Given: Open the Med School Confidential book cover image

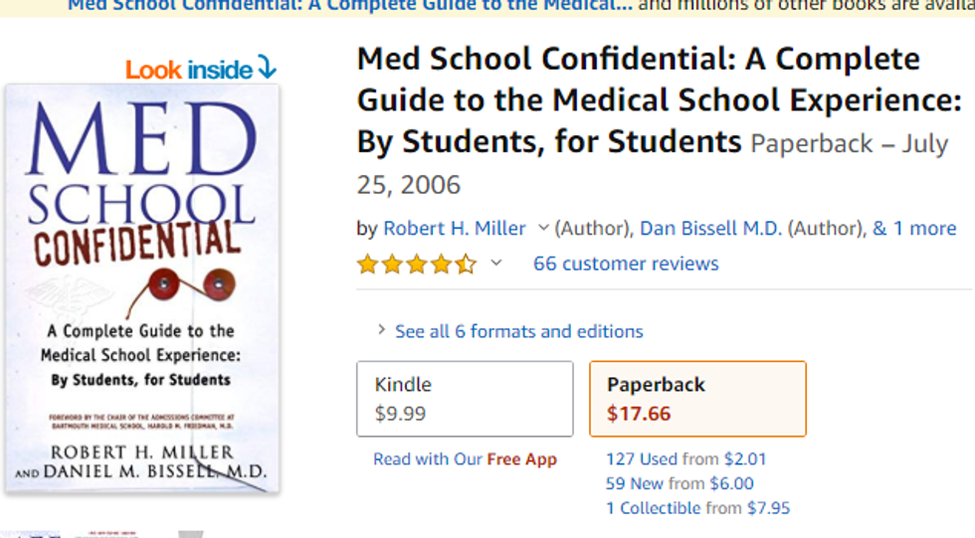Looking at the screenshot, I should [142, 288].
